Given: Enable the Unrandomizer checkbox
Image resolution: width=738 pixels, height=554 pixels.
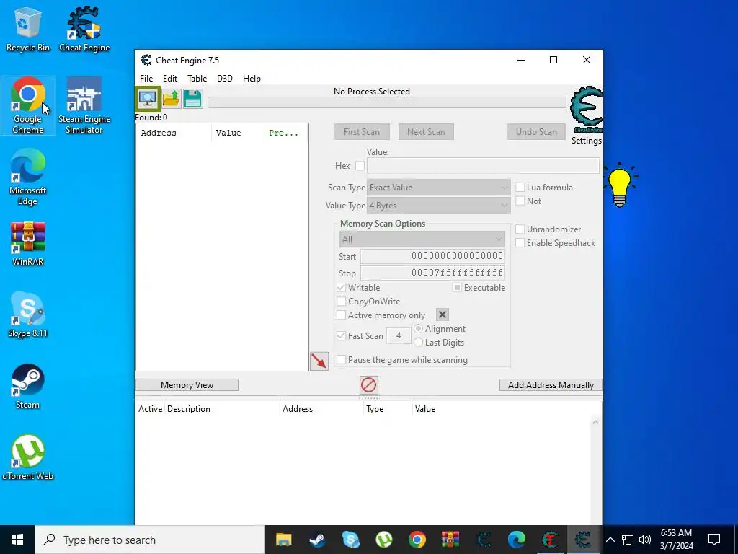Looking at the screenshot, I should (520, 229).
